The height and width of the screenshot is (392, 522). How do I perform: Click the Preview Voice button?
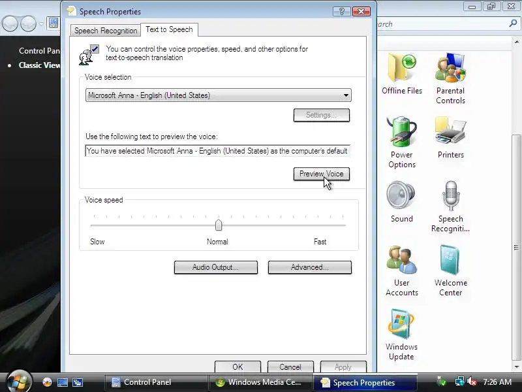coord(322,174)
